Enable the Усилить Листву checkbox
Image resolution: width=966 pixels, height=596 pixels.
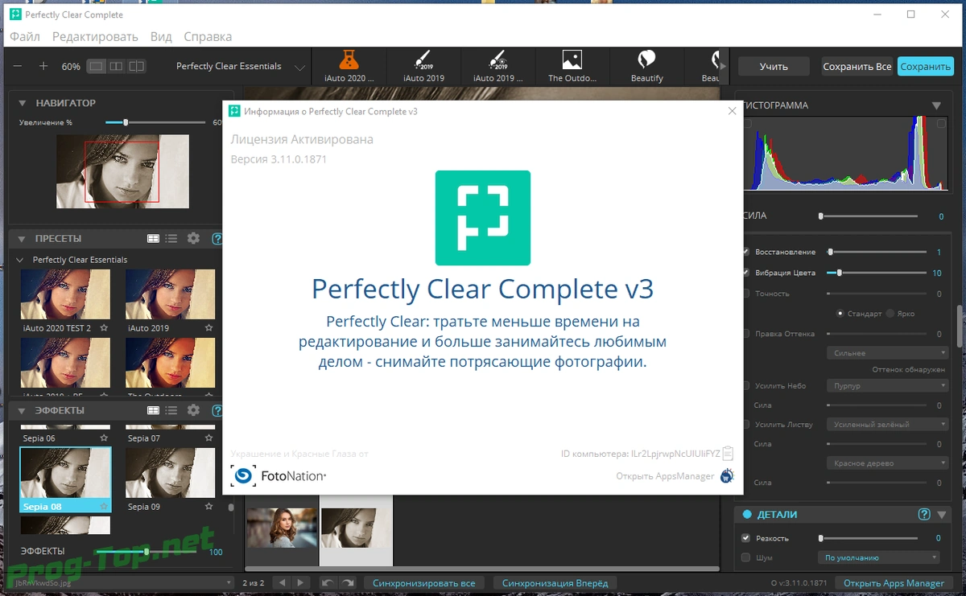(745, 425)
